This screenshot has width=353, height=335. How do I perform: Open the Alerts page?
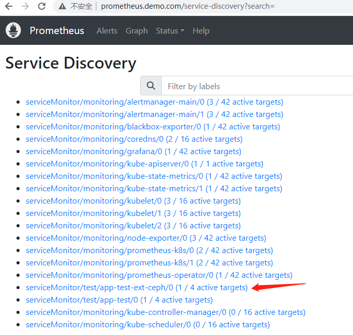point(107,30)
